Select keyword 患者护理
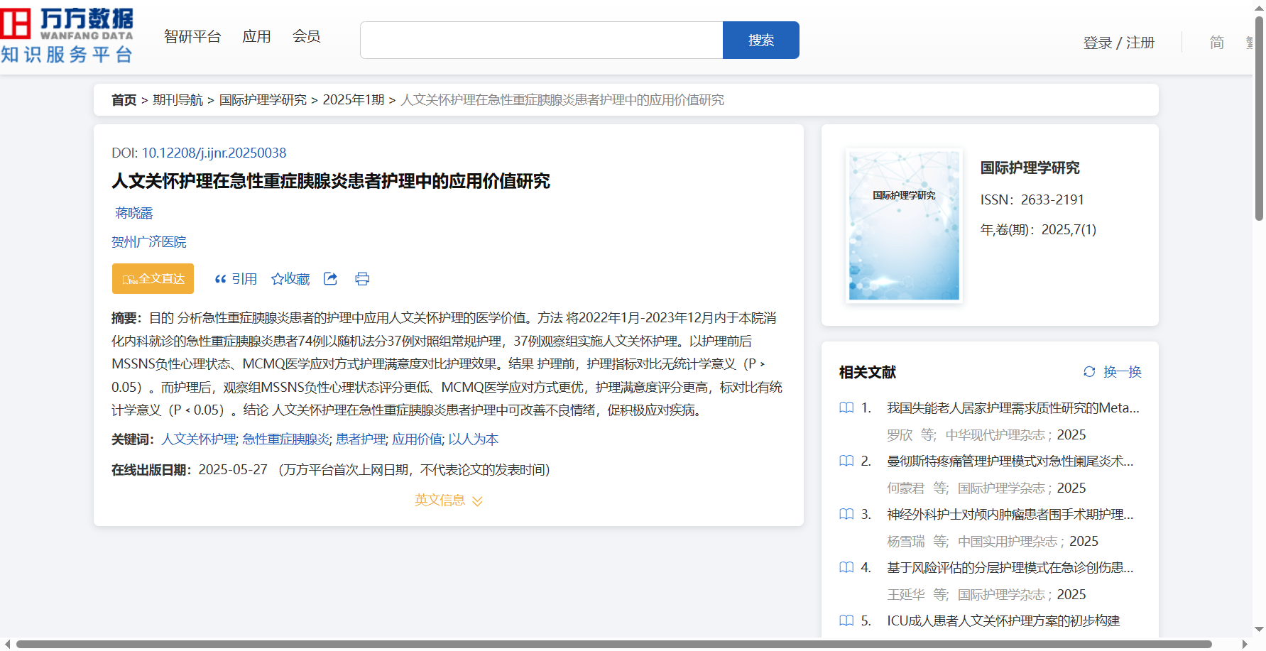 tap(361, 439)
